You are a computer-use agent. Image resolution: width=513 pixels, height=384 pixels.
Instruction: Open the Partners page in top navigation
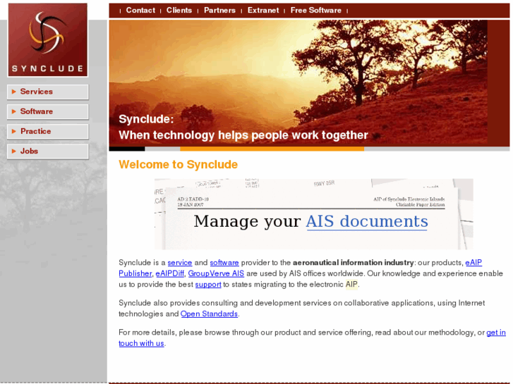(x=219, y=11)
